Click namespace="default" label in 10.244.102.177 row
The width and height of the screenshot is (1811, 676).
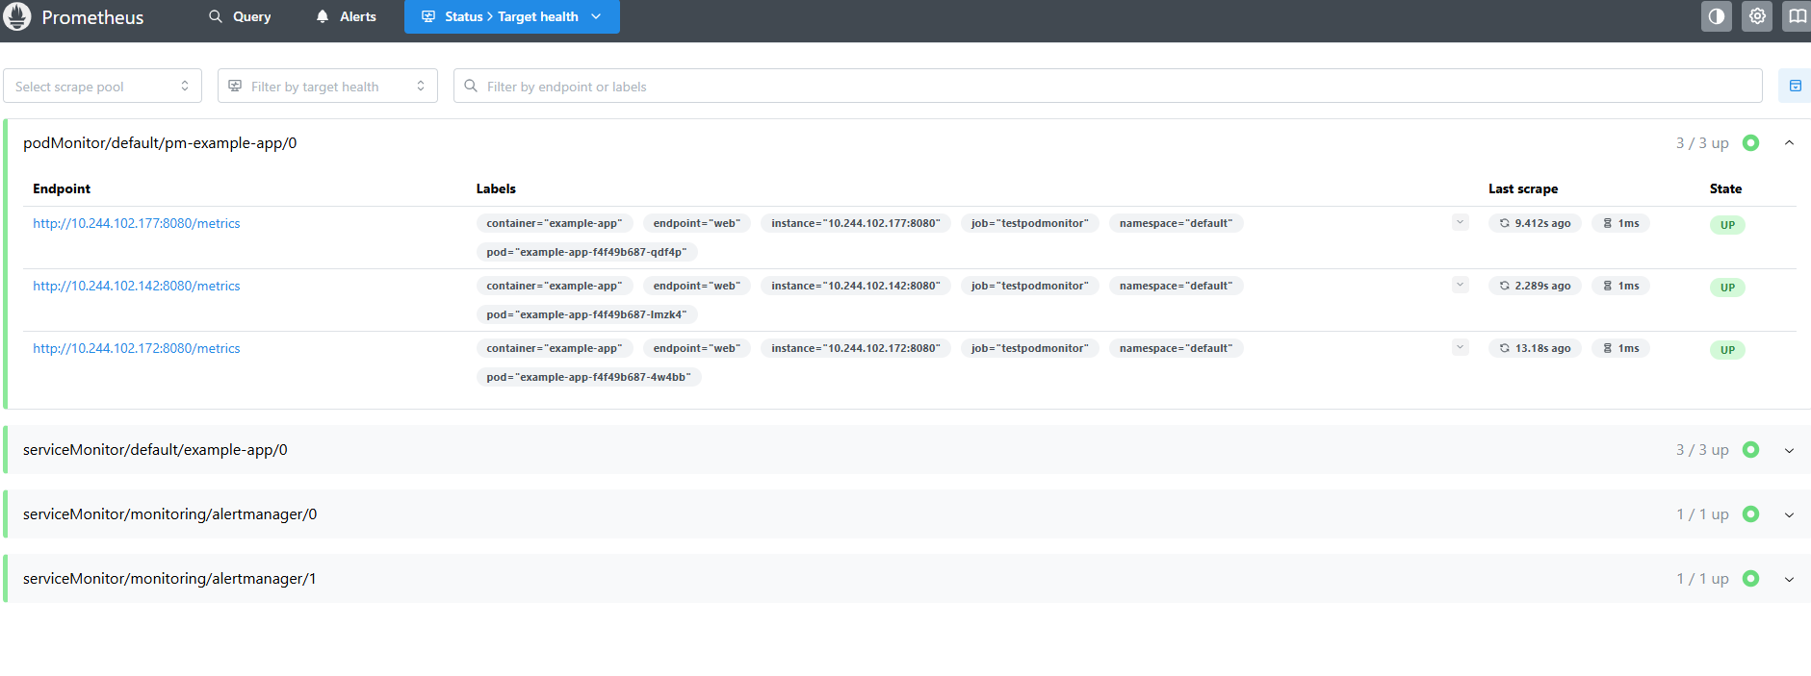(1177, 223)
